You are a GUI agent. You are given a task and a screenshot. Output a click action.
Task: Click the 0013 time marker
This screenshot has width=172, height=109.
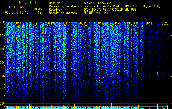[51, 23]
